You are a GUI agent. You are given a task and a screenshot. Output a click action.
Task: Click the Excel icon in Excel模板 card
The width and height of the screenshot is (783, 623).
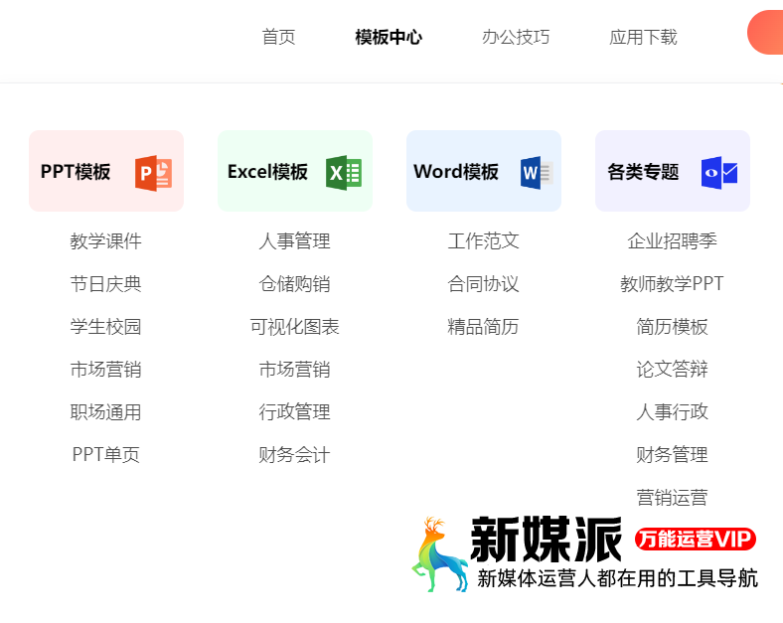344,173
